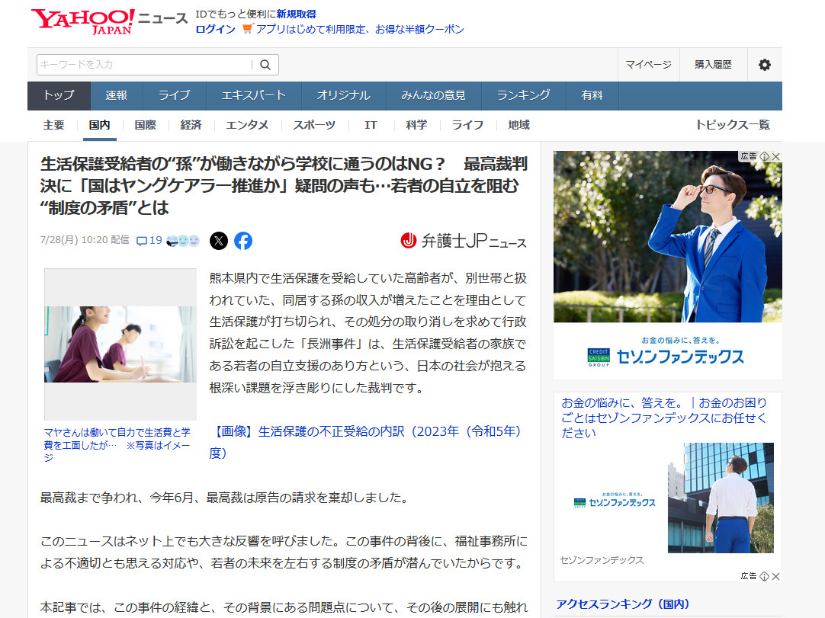Open the settings gear icon
This screenshot has width=825, height=618.
pos(764,65)
